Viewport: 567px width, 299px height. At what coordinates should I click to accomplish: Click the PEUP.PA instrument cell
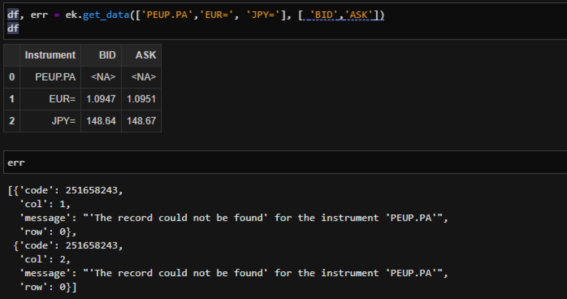(x=55, y=77)
